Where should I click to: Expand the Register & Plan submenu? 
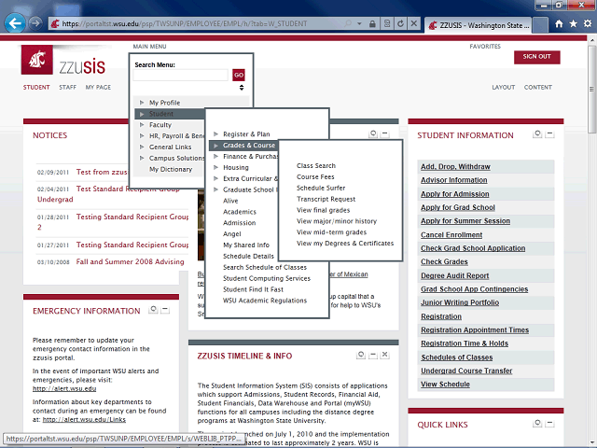[x=215, y=134]
